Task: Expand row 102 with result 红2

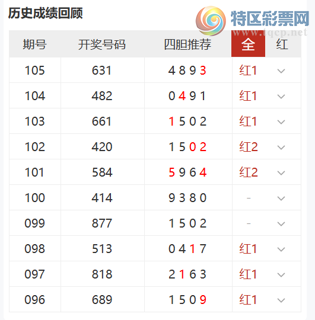Action: tap(281, 148)
